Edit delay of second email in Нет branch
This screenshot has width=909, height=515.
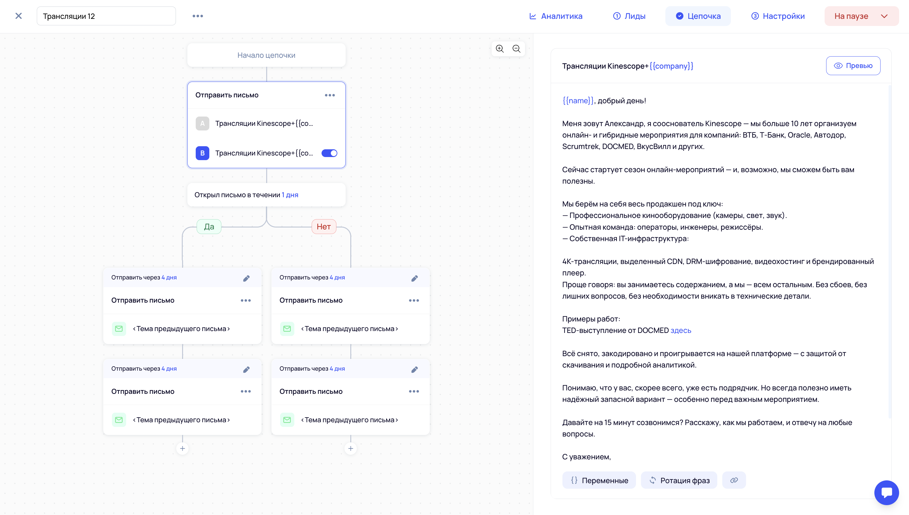tap(415, 370)
